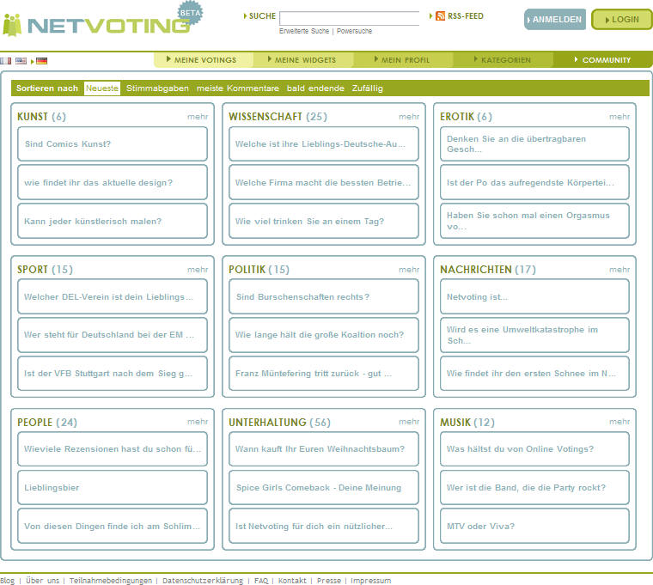653x585 pixels.
Task: Select the German flag language icon
Action: 41,61
